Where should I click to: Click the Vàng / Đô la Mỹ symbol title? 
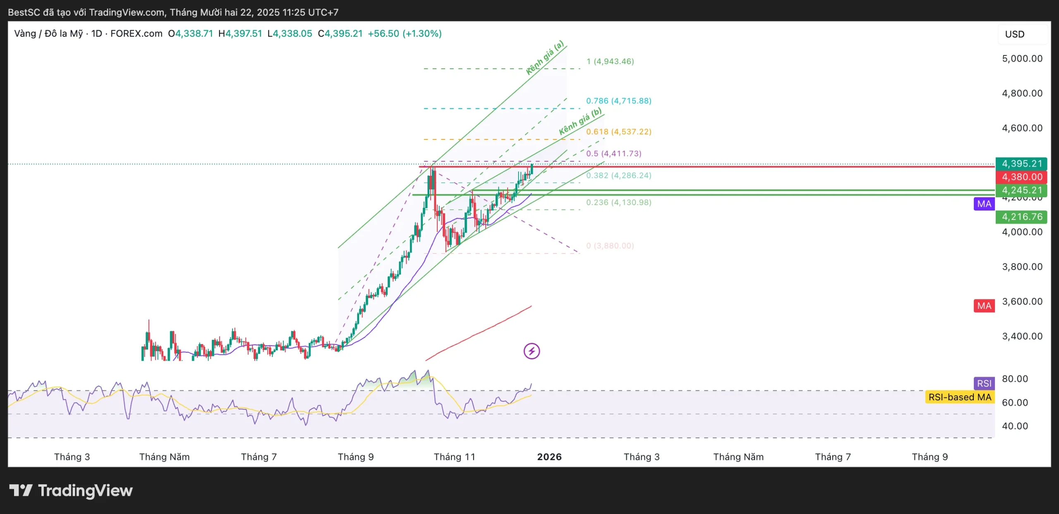click(x=48, y=33)
